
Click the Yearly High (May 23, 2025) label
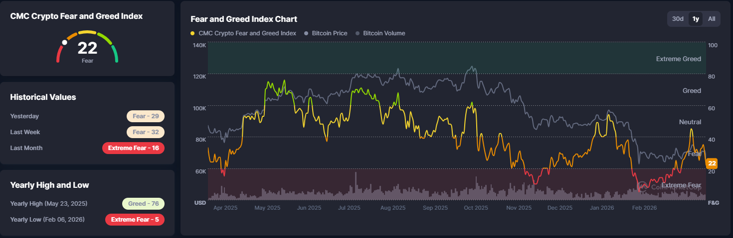point(49,204)
